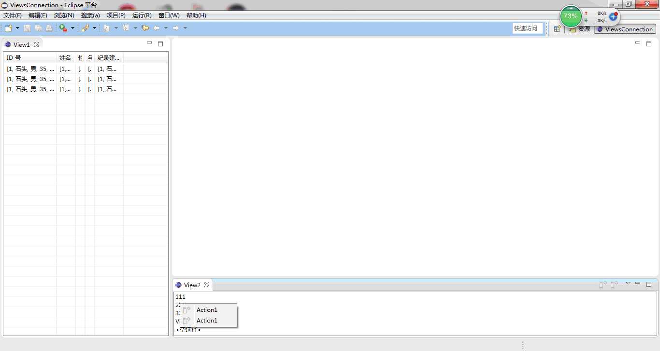Open the View2 view menu triangle
The image size is (660, 351).
coord(628,283)
